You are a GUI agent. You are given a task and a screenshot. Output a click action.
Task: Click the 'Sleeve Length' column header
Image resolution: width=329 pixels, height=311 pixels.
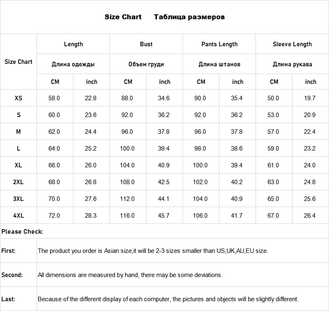point(292,44)
